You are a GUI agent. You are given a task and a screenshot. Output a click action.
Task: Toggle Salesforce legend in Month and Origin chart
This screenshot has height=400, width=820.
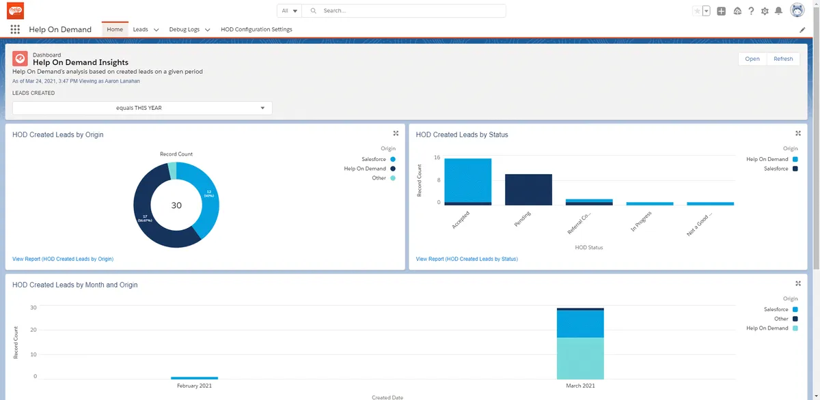(795, 309)
